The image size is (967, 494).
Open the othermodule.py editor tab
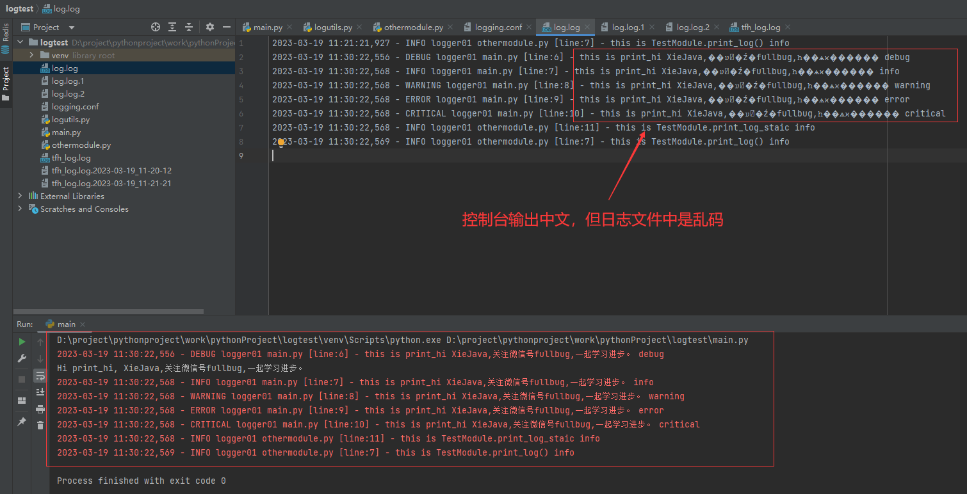413,28
